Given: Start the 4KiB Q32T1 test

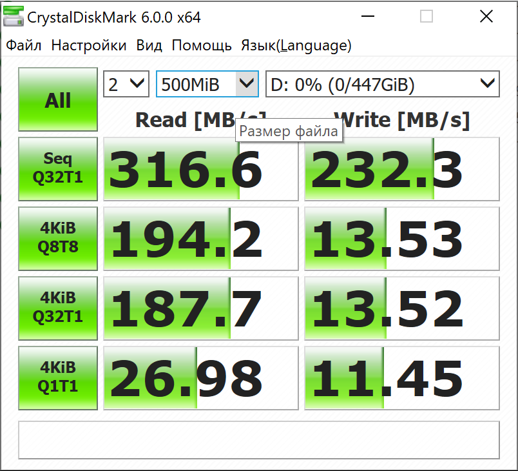Looking at the screenshot, I should 58,308.
